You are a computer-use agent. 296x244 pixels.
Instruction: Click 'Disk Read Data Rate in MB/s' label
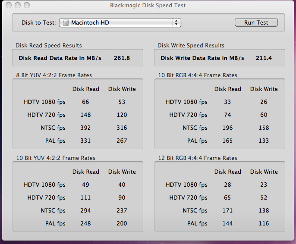(60, 58)
